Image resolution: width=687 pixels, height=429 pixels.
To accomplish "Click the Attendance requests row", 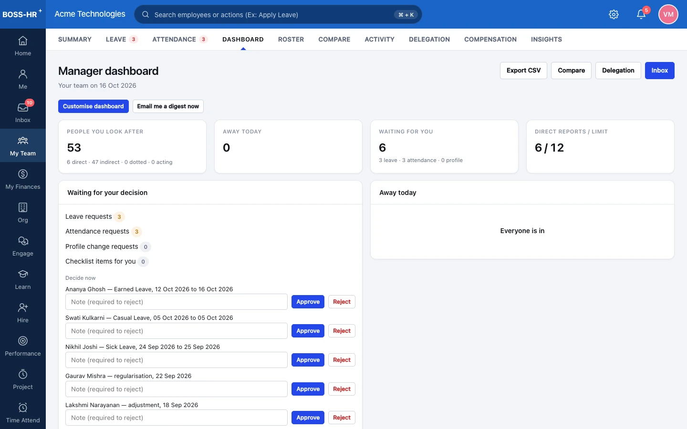I will coord(104,232).
